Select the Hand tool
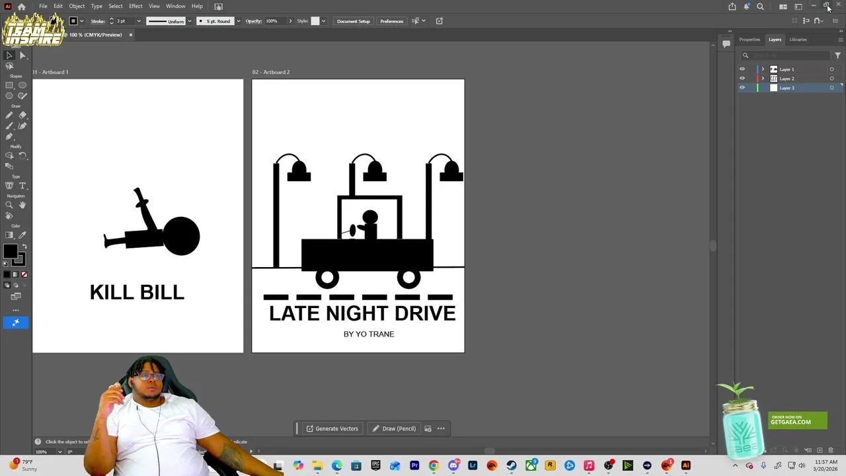Viewport: 846px width, 476px height. point(22,205)
